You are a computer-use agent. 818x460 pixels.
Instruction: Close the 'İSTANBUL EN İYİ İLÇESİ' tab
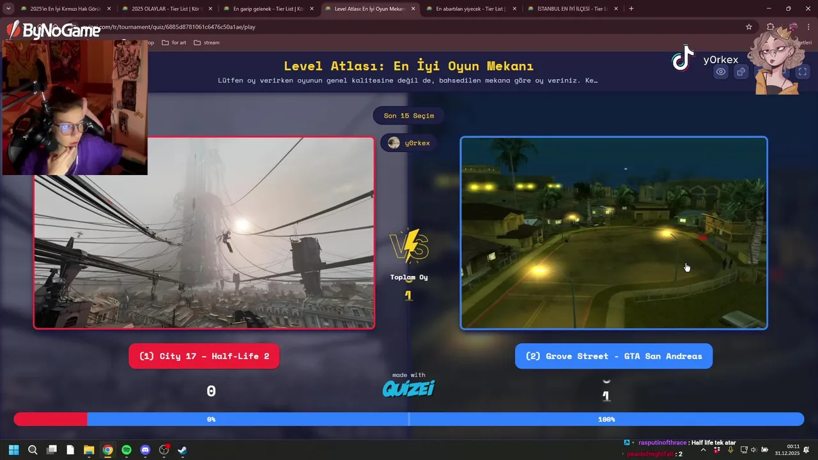point(616,9)
